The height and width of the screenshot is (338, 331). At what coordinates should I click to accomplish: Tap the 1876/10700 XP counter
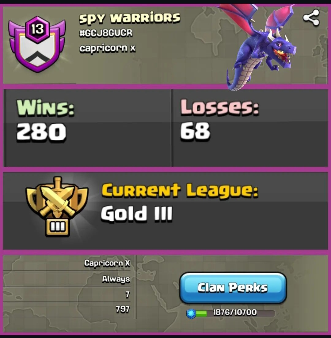[x=235, y=312]
